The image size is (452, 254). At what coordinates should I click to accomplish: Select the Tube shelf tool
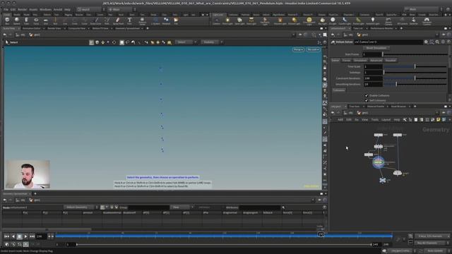tap(26, 20)
